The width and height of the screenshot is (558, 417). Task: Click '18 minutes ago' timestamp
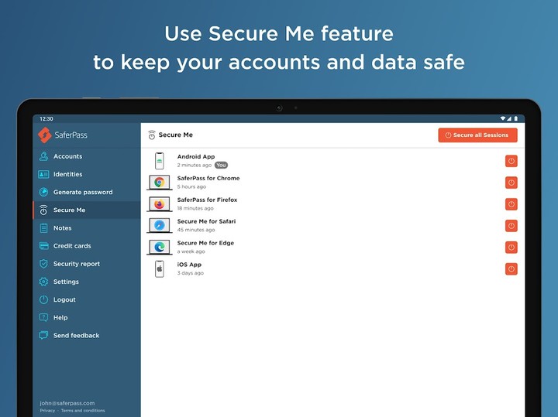coord(195,209)
